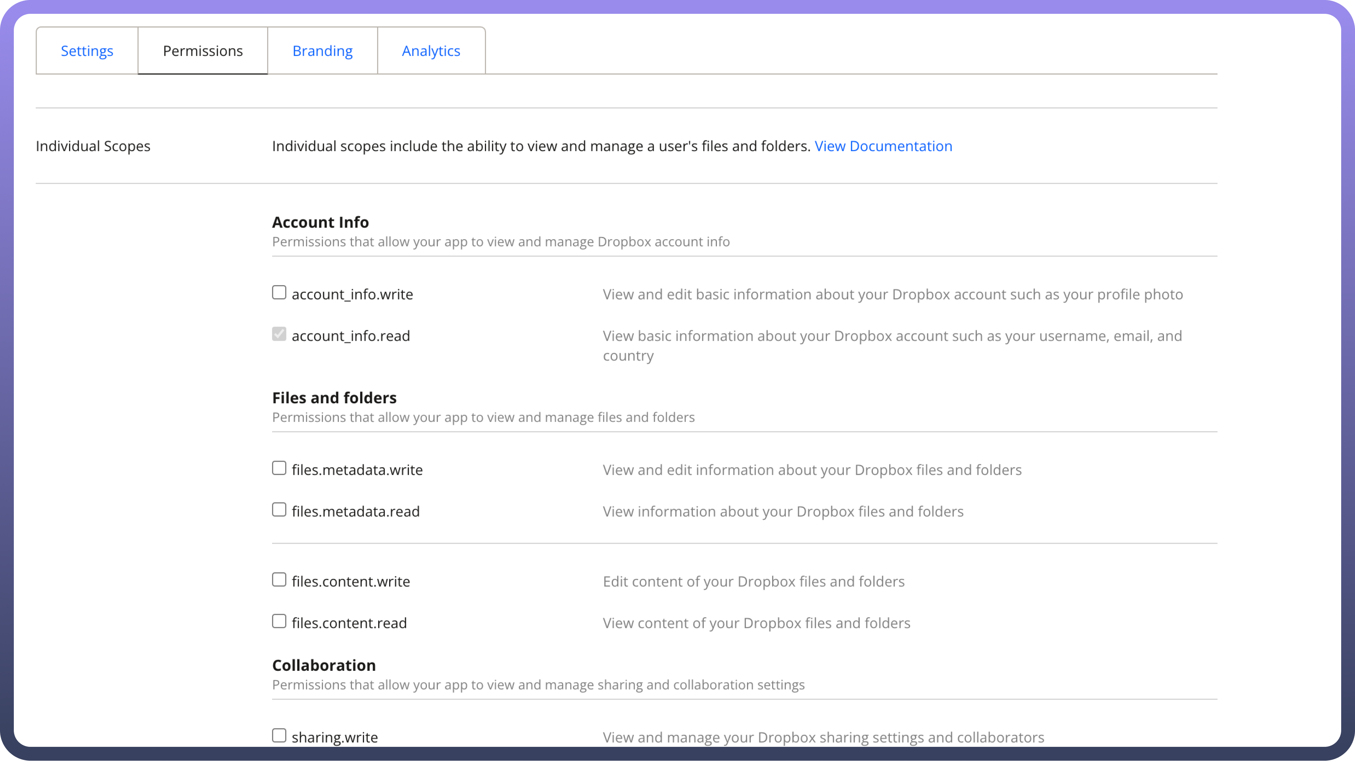
Task: Click the sharing.write description text
Action: (823, 737)
